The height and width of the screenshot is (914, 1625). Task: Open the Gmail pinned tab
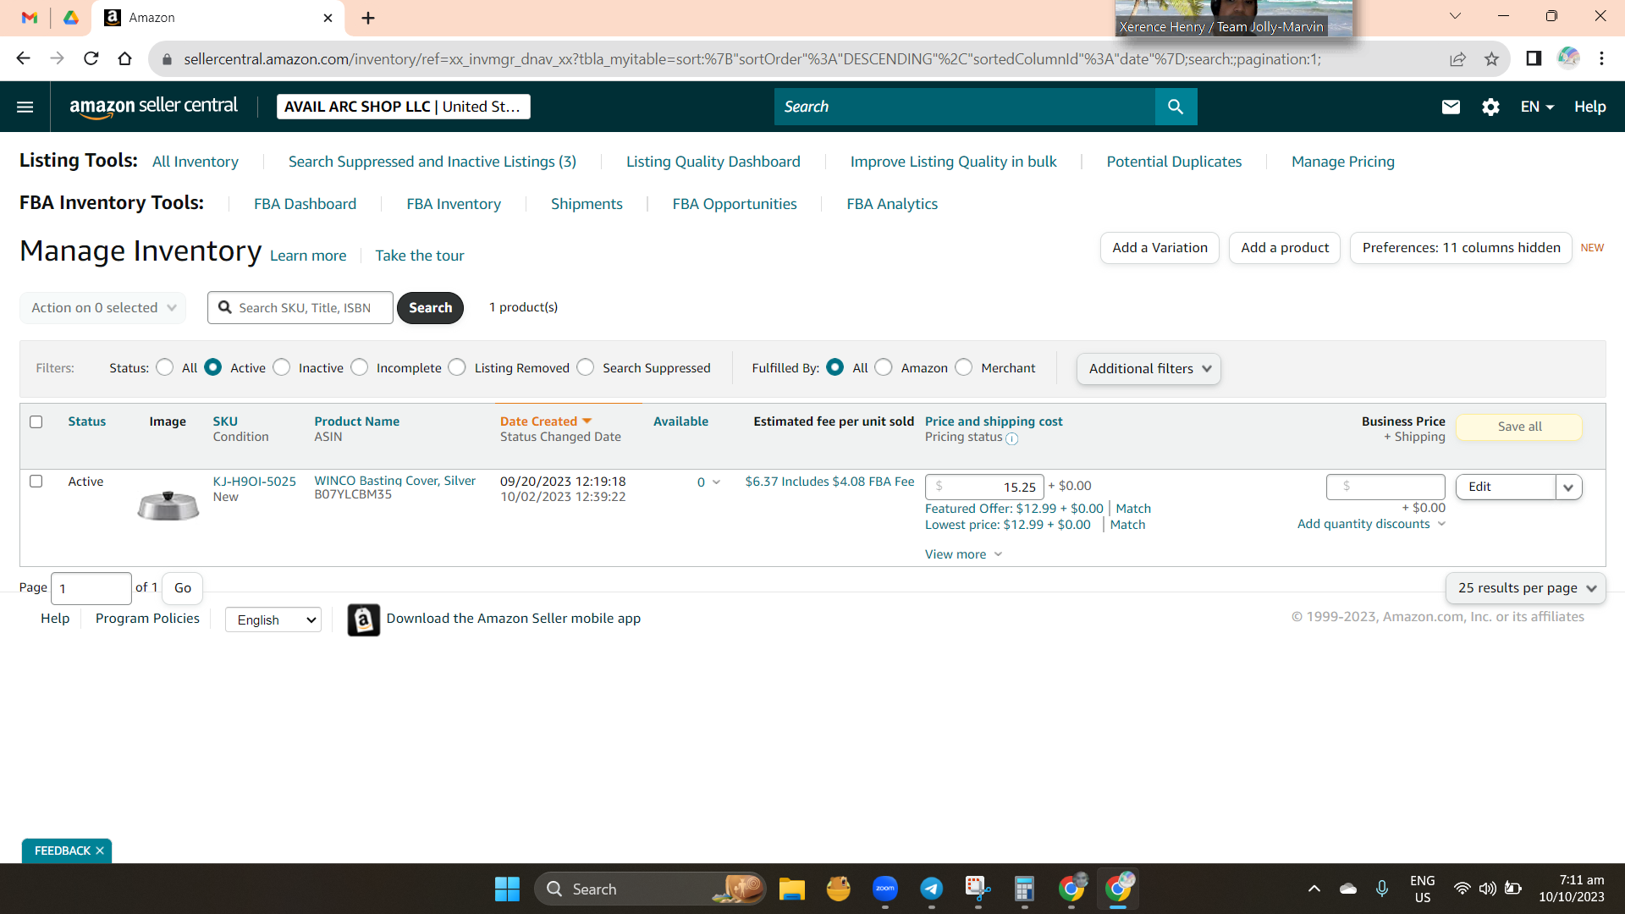pyautogui.click(x=30, y=18)
